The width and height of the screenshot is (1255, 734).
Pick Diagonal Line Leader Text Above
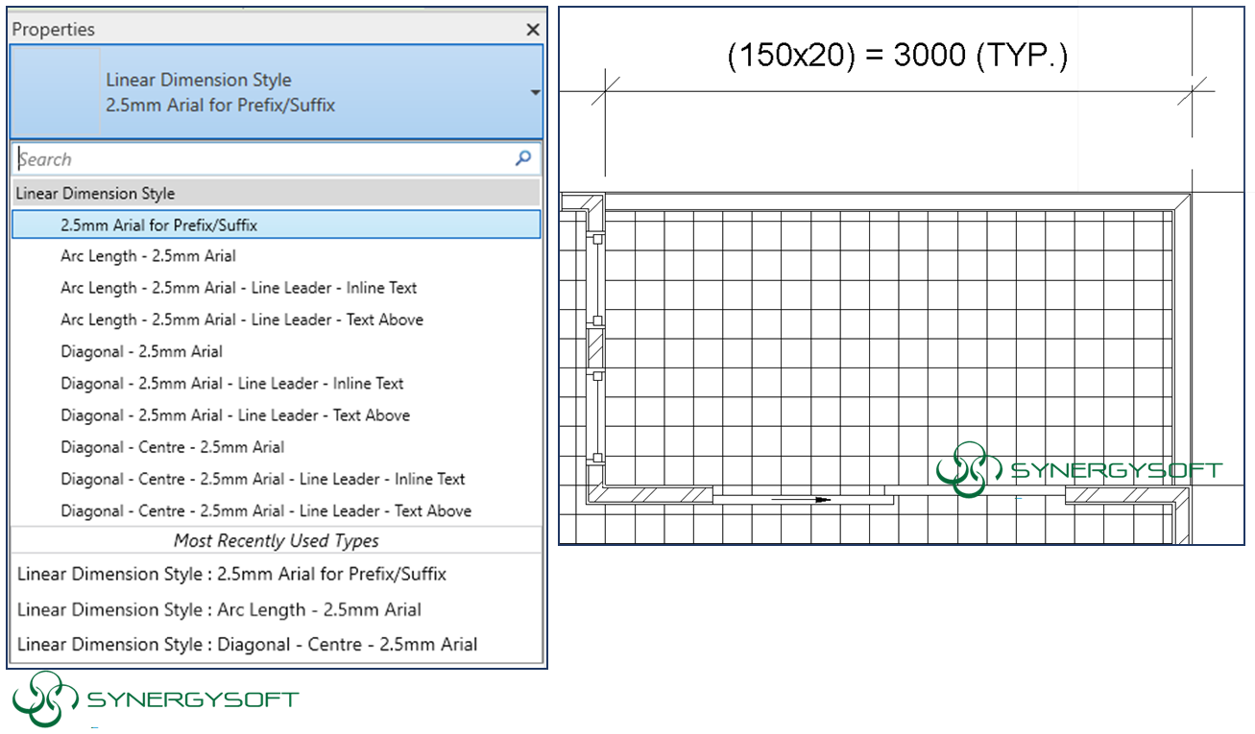235,415
